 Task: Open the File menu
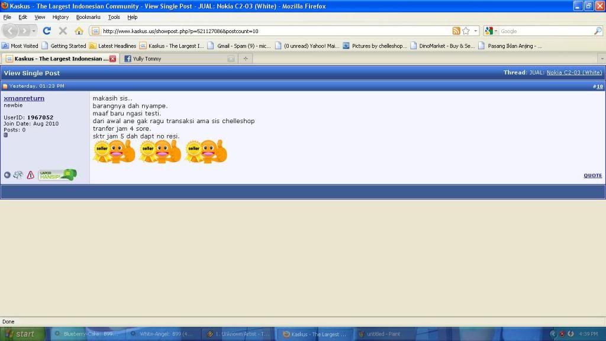coord(7,17)
